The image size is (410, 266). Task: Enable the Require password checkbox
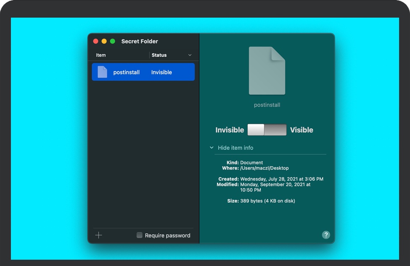140,235
